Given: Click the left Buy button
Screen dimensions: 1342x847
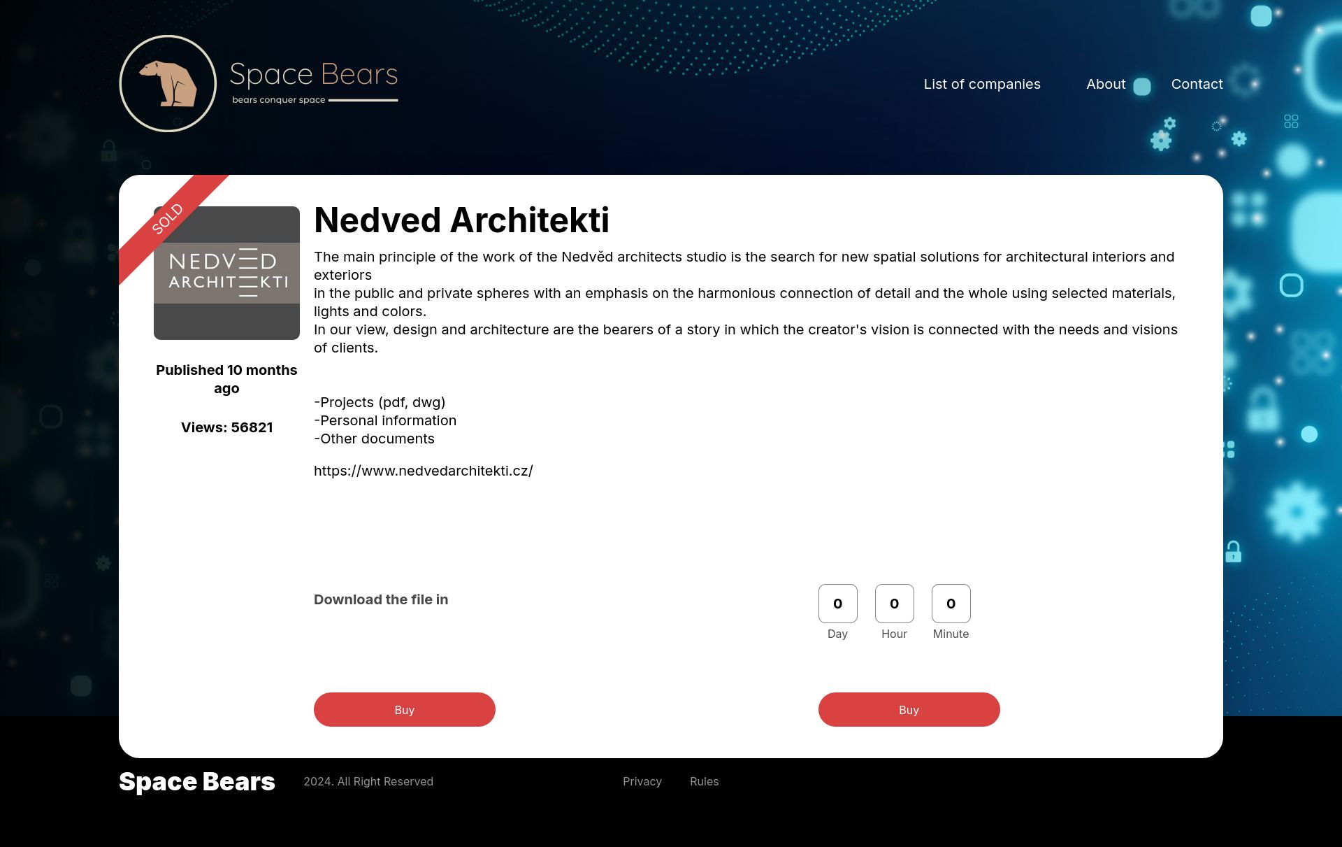Looking at the screenshot, I should click(405, 709).
